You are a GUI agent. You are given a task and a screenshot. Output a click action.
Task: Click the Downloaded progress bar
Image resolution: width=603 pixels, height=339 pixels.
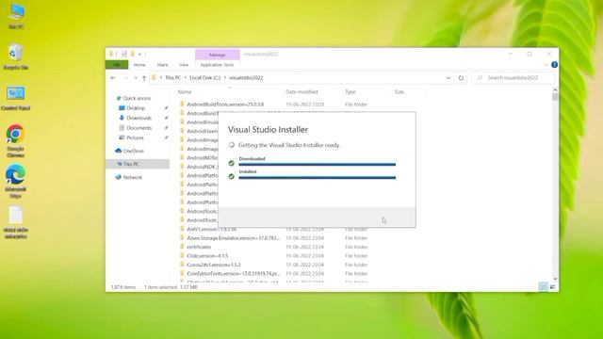pos(317,165)
